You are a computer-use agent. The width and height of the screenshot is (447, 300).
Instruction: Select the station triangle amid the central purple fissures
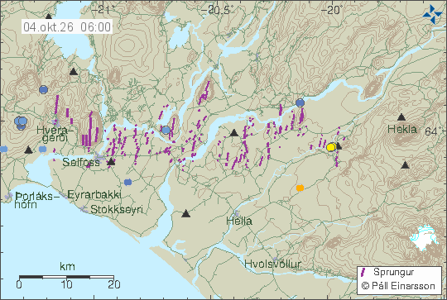pos(234,132)
